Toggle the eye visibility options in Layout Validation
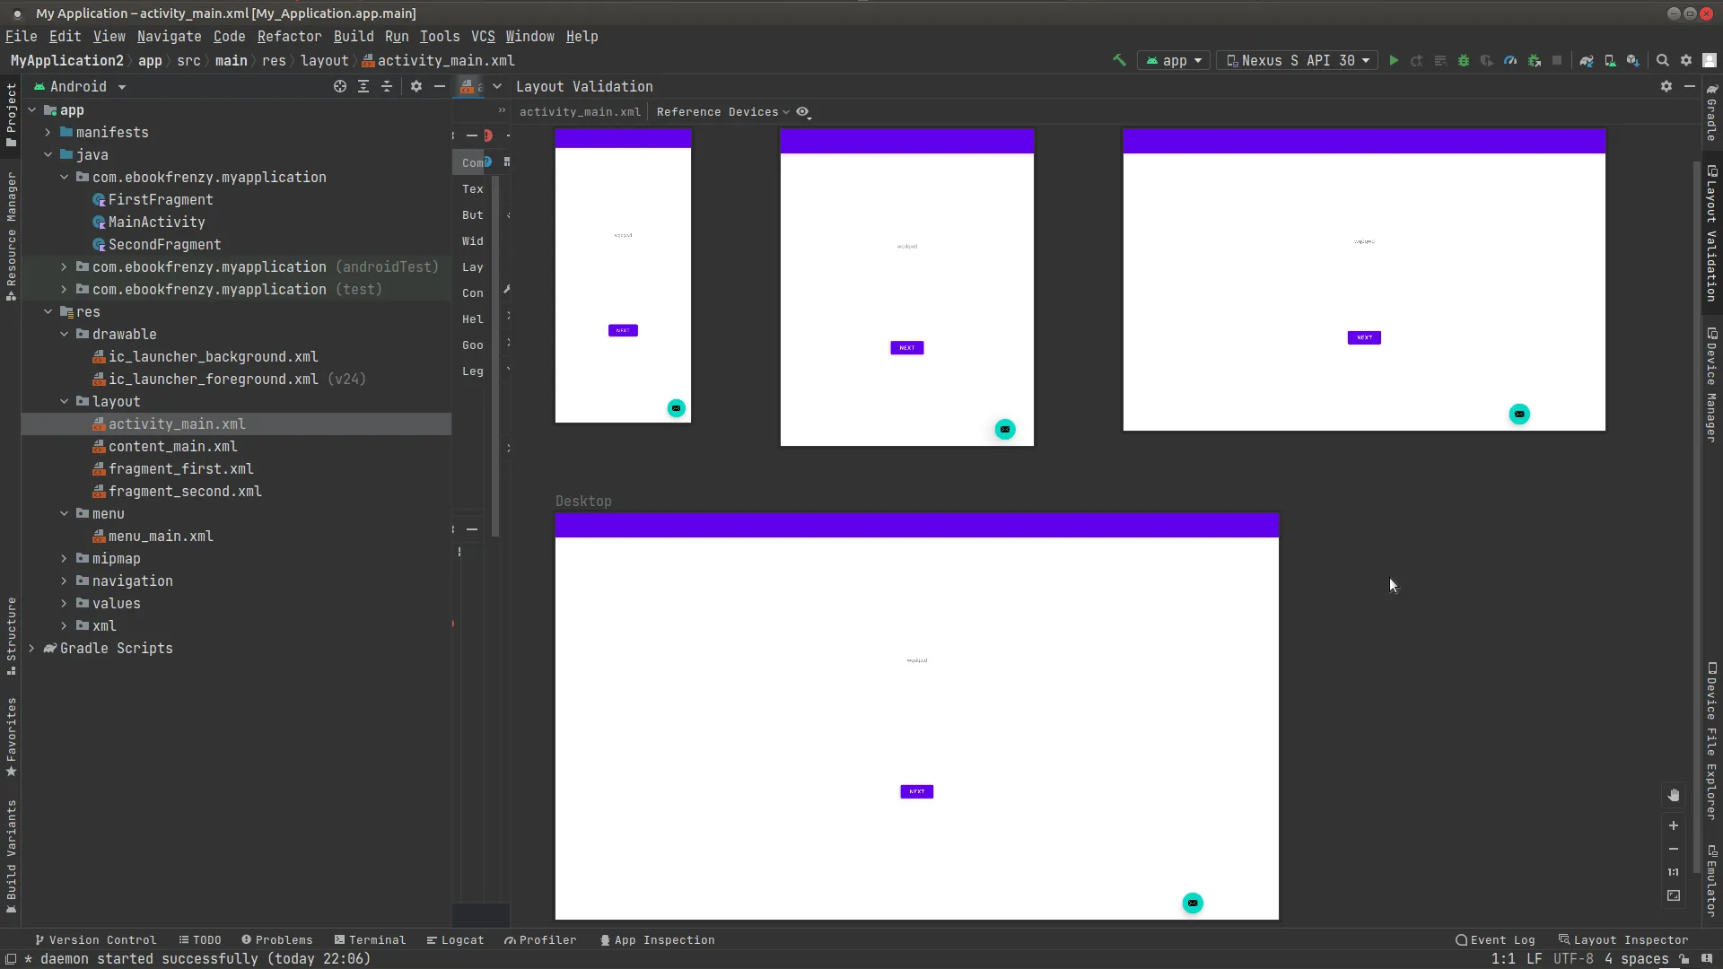The height and width of the screenshot is (969, 1723). coord(804,112)
